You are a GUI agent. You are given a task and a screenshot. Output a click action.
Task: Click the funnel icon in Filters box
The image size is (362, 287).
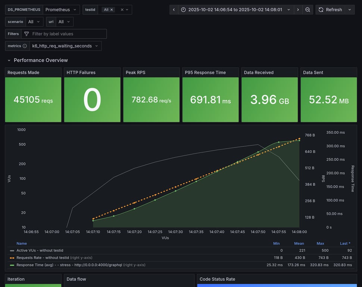[26, 34]
